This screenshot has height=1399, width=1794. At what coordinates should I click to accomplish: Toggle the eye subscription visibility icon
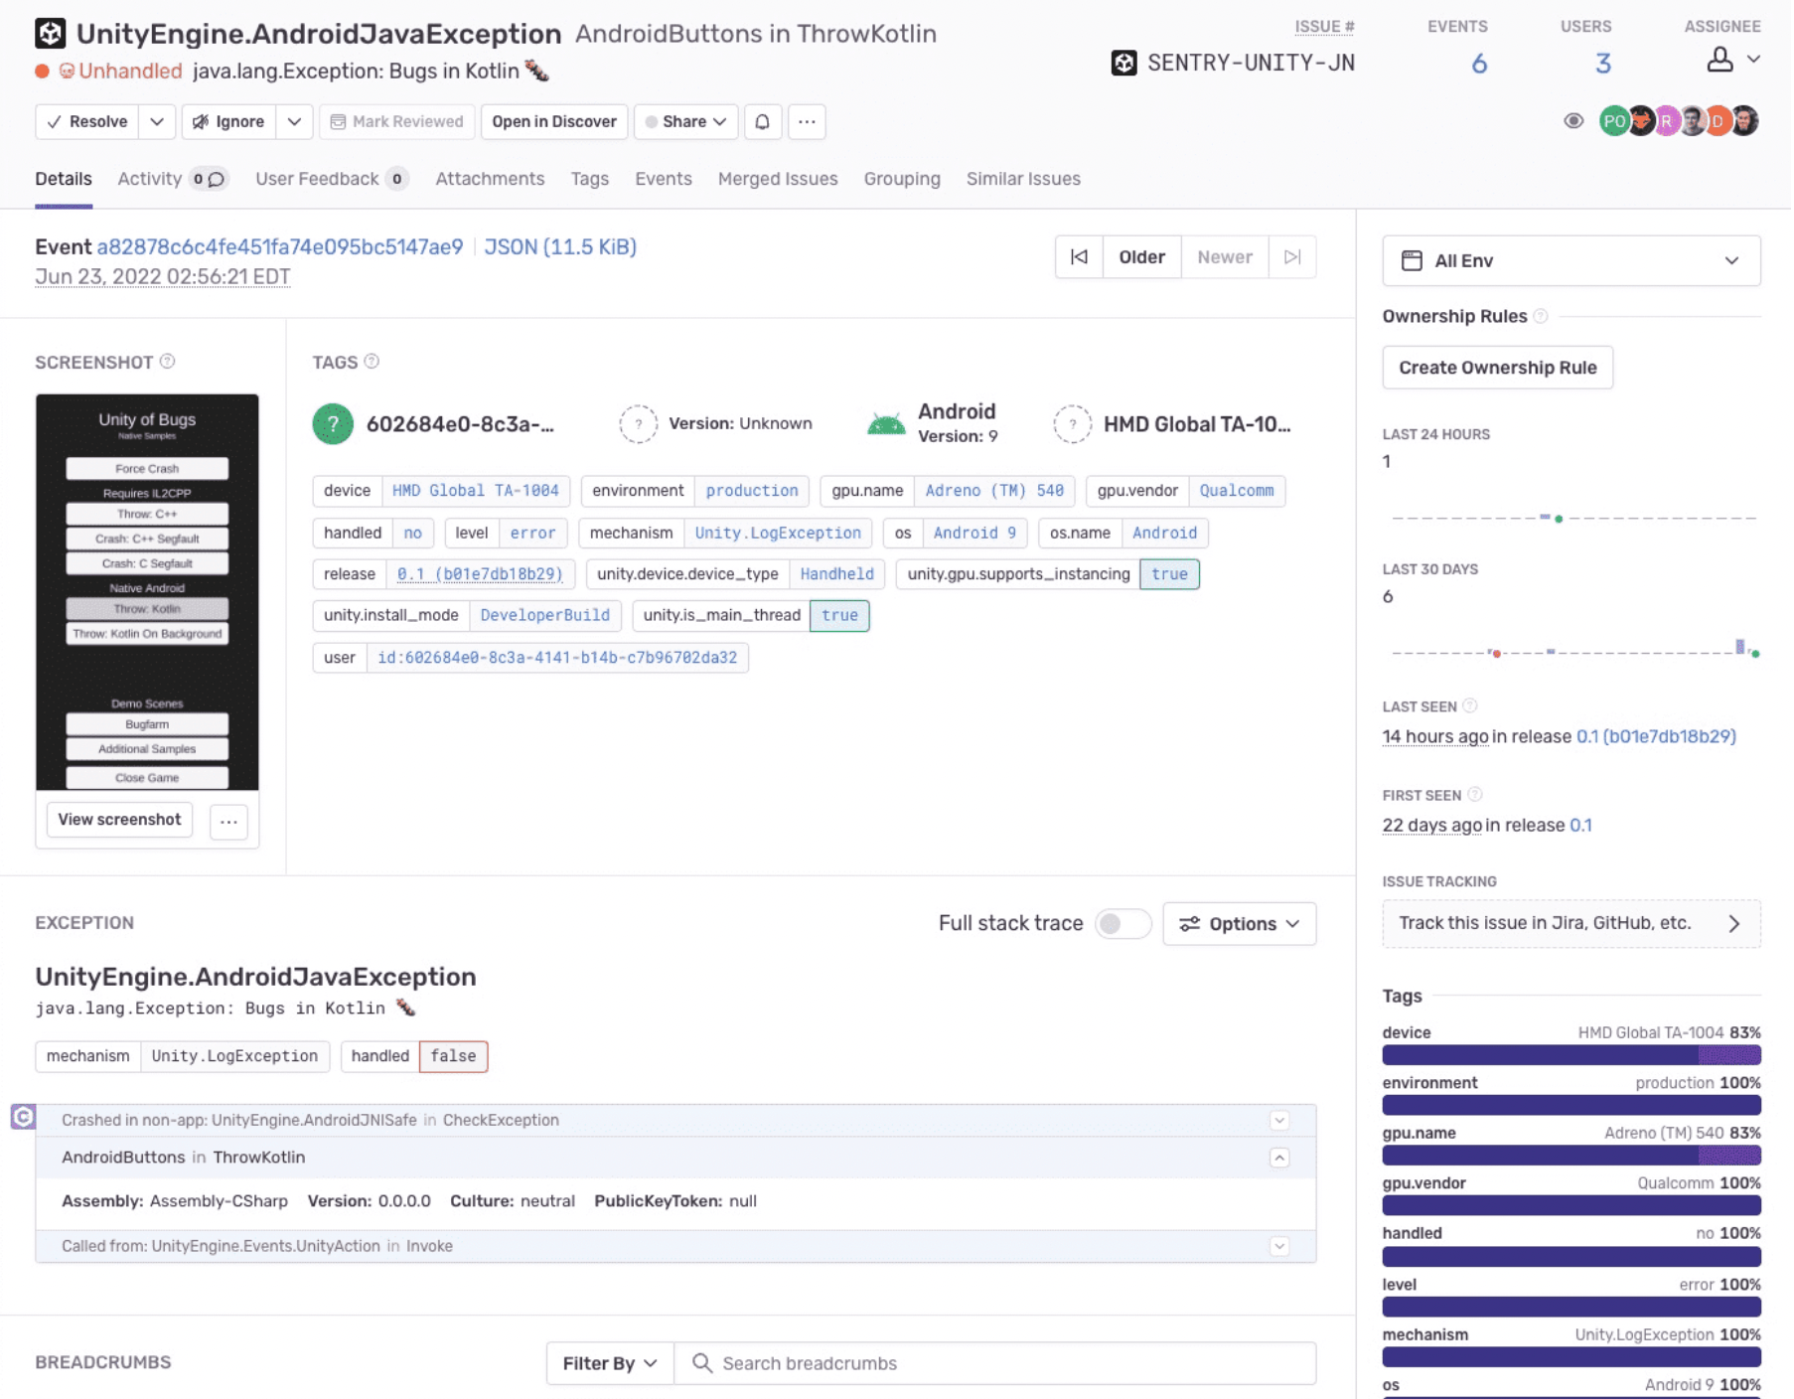(1573, 121)
